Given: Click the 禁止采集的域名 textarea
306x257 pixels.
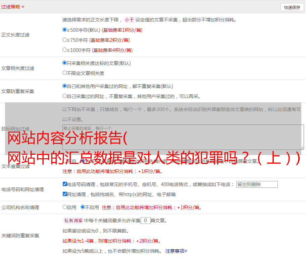Looking at the screenshot, I should click(x=183, y=137).
